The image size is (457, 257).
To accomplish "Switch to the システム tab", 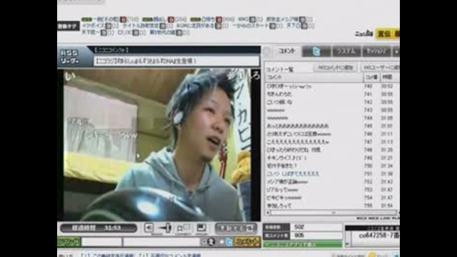I will [346, 51].
